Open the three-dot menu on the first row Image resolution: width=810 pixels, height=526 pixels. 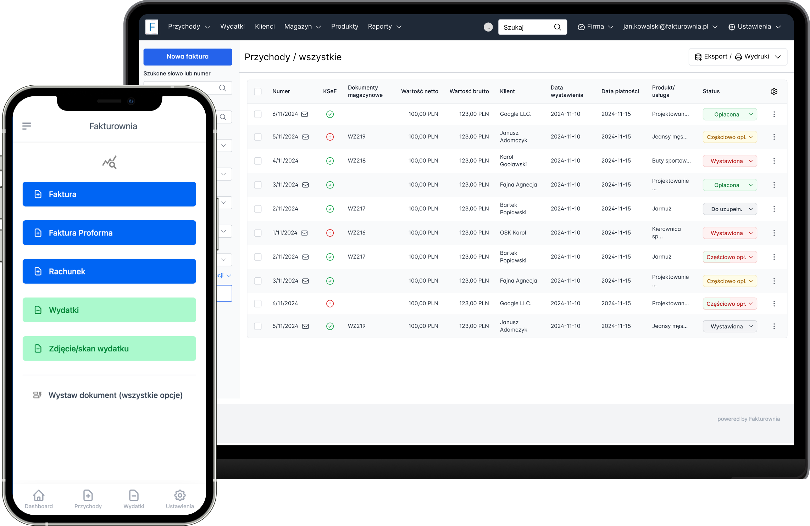coord(774,114)
